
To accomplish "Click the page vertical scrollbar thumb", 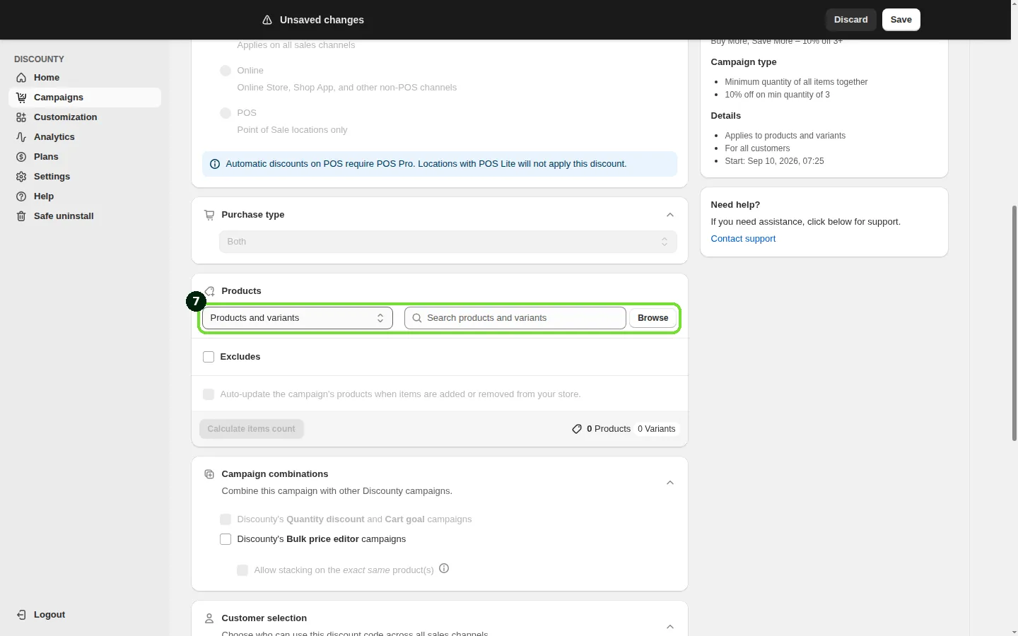I will point(1014,324).
